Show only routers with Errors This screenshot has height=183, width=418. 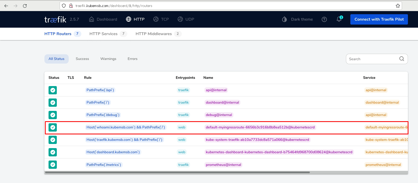(132, 59)
